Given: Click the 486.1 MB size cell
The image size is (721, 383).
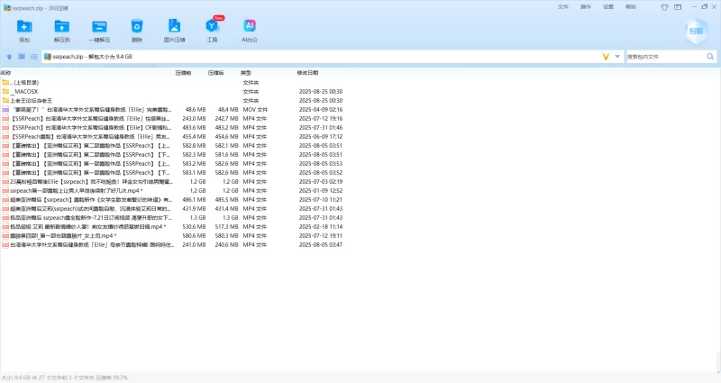Looking at the screenshot, I should tap(194, 199).
